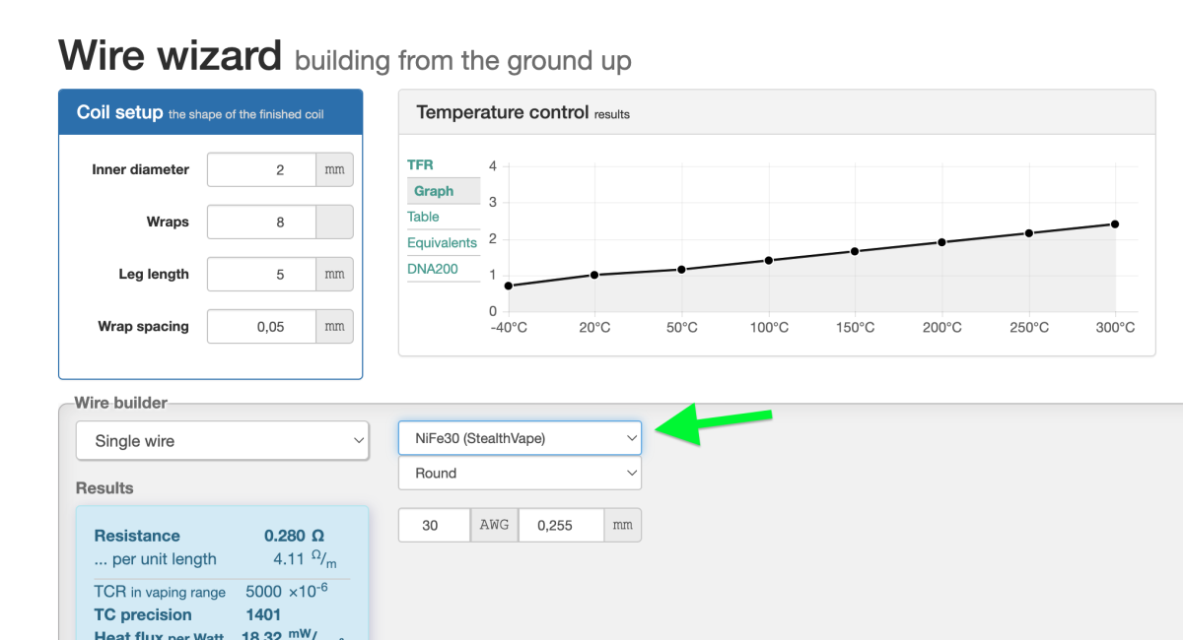Open the DNA200 tab
This screenshot has height=640, width=1183.
(x=433, y=269)
